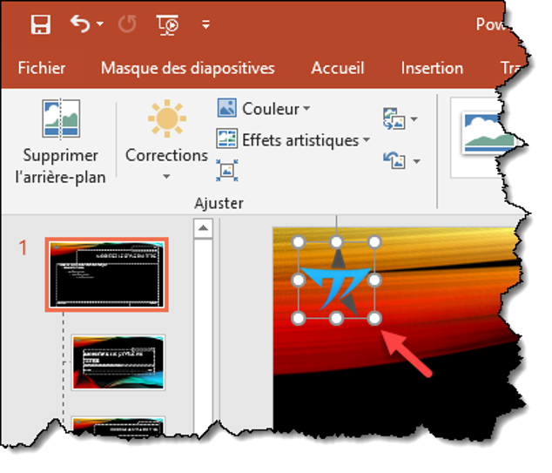
Task: Open Customize Quick Access Toolbar dropdown
Action: (206, 24)
